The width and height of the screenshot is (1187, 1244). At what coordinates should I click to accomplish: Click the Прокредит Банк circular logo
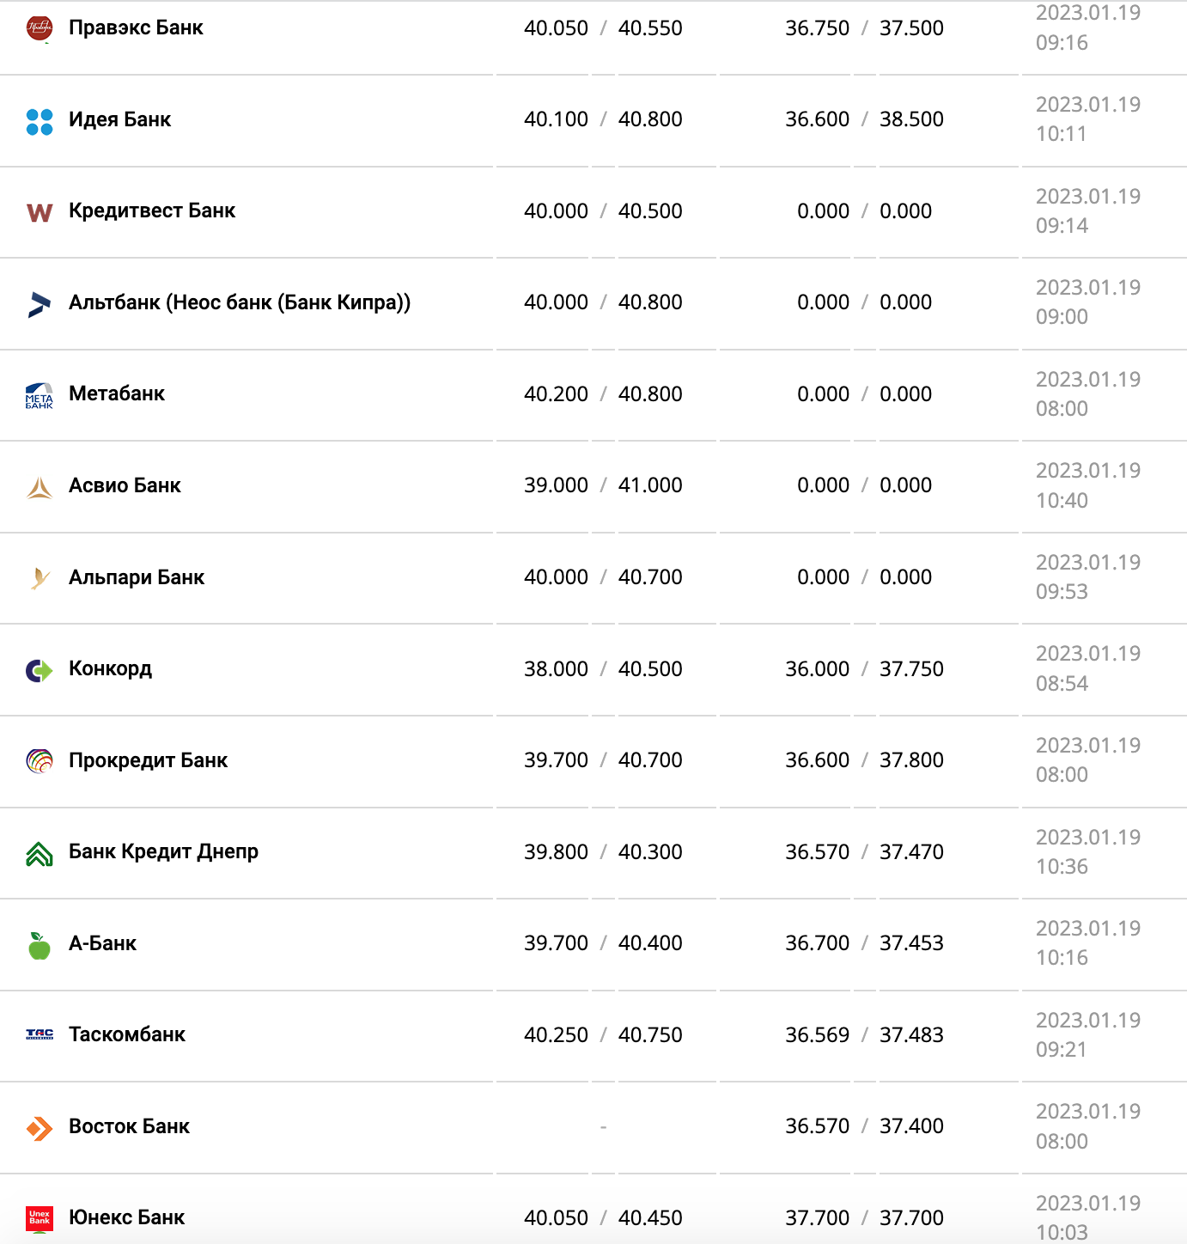click(40, 761)
